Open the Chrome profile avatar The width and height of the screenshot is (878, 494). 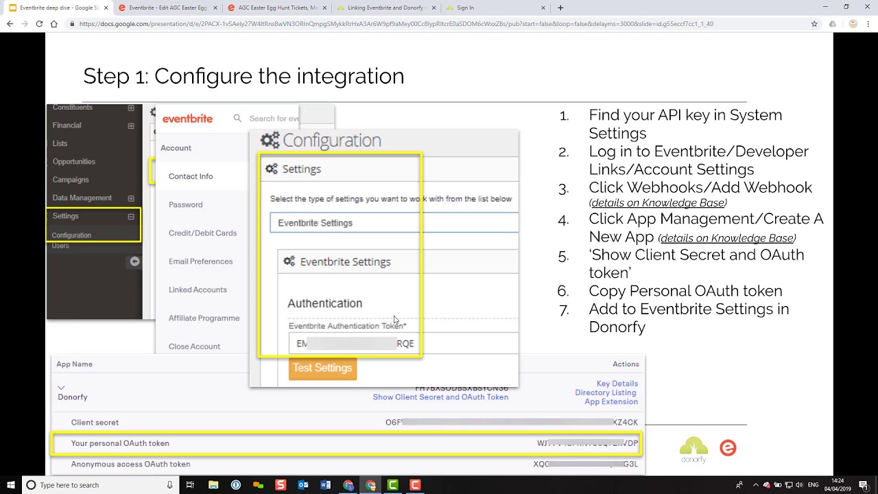pyautogui.click(x=853, y=23)
